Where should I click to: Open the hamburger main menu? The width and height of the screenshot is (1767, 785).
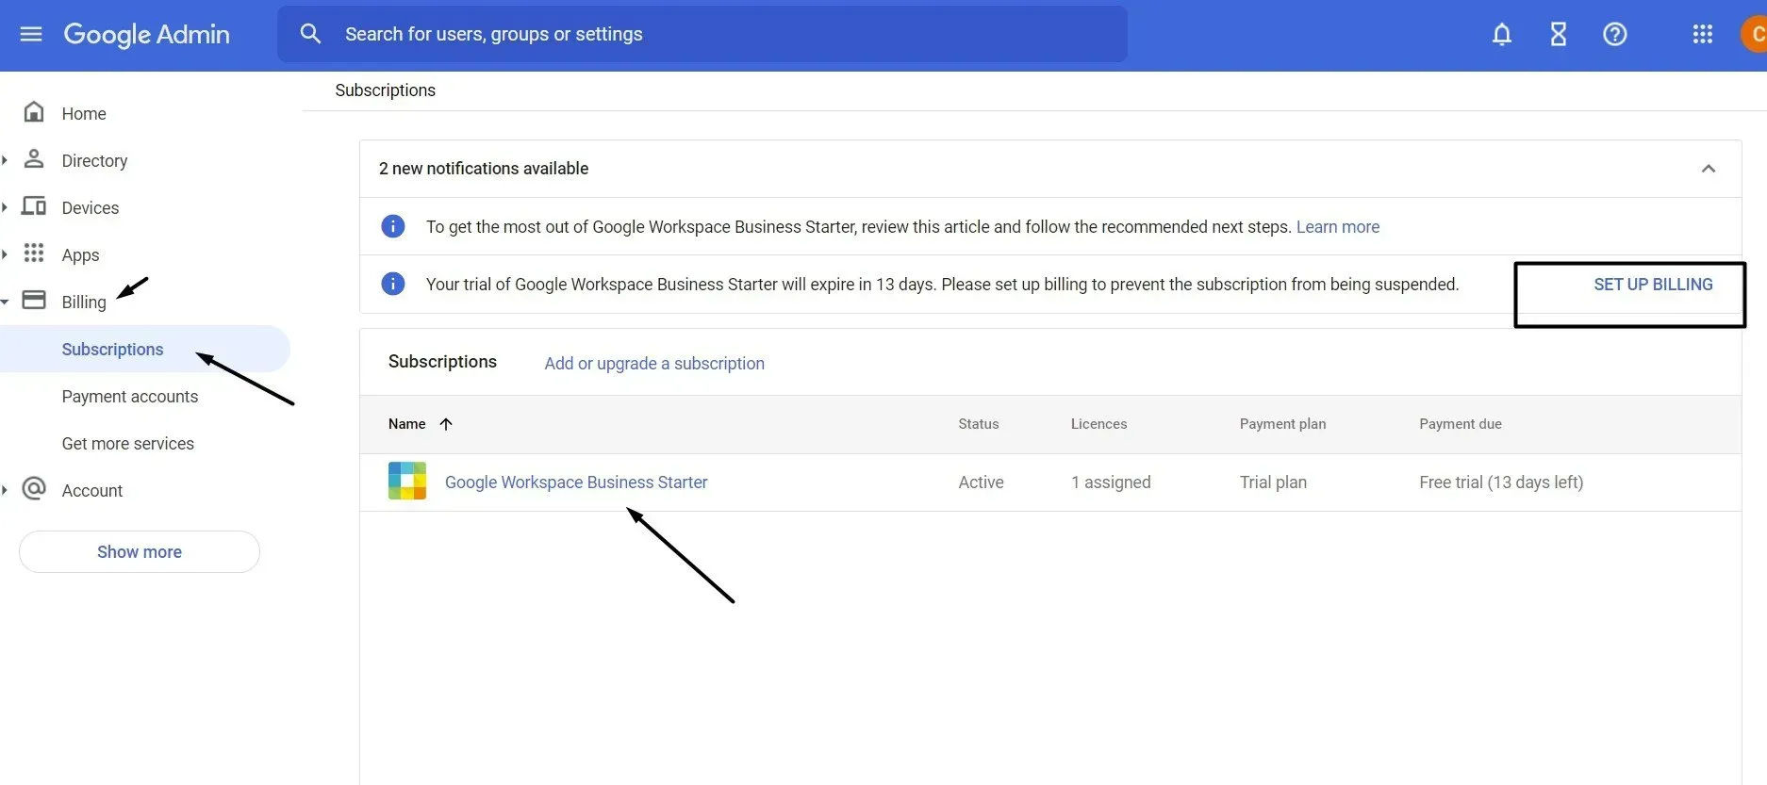point(31,34)
